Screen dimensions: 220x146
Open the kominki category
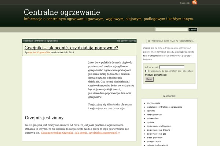pyautogui.click(x=151, y=111)
